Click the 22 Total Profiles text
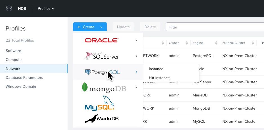264x130 pixels. pos(20,40)
